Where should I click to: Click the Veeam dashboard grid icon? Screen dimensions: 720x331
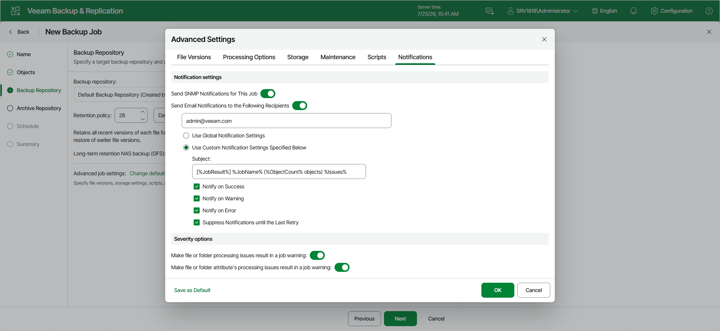tap(15, 11)
